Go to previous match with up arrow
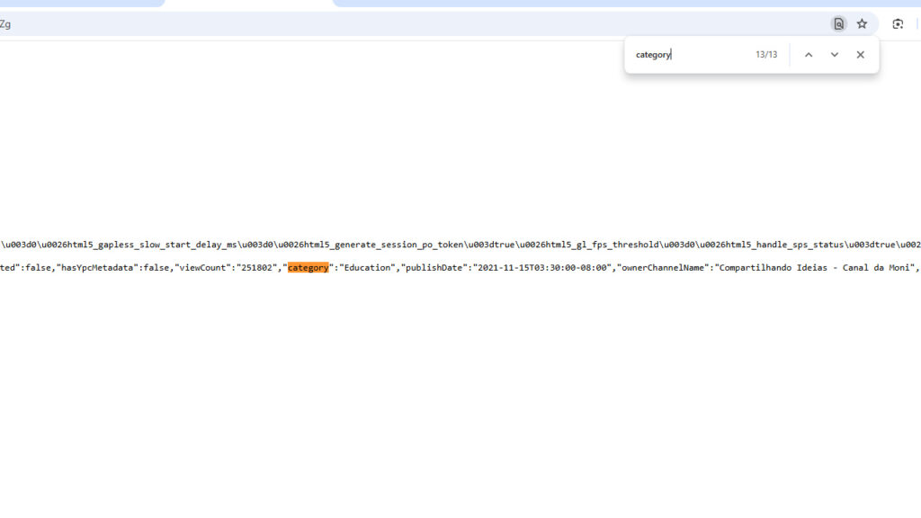 pos(809,55)
